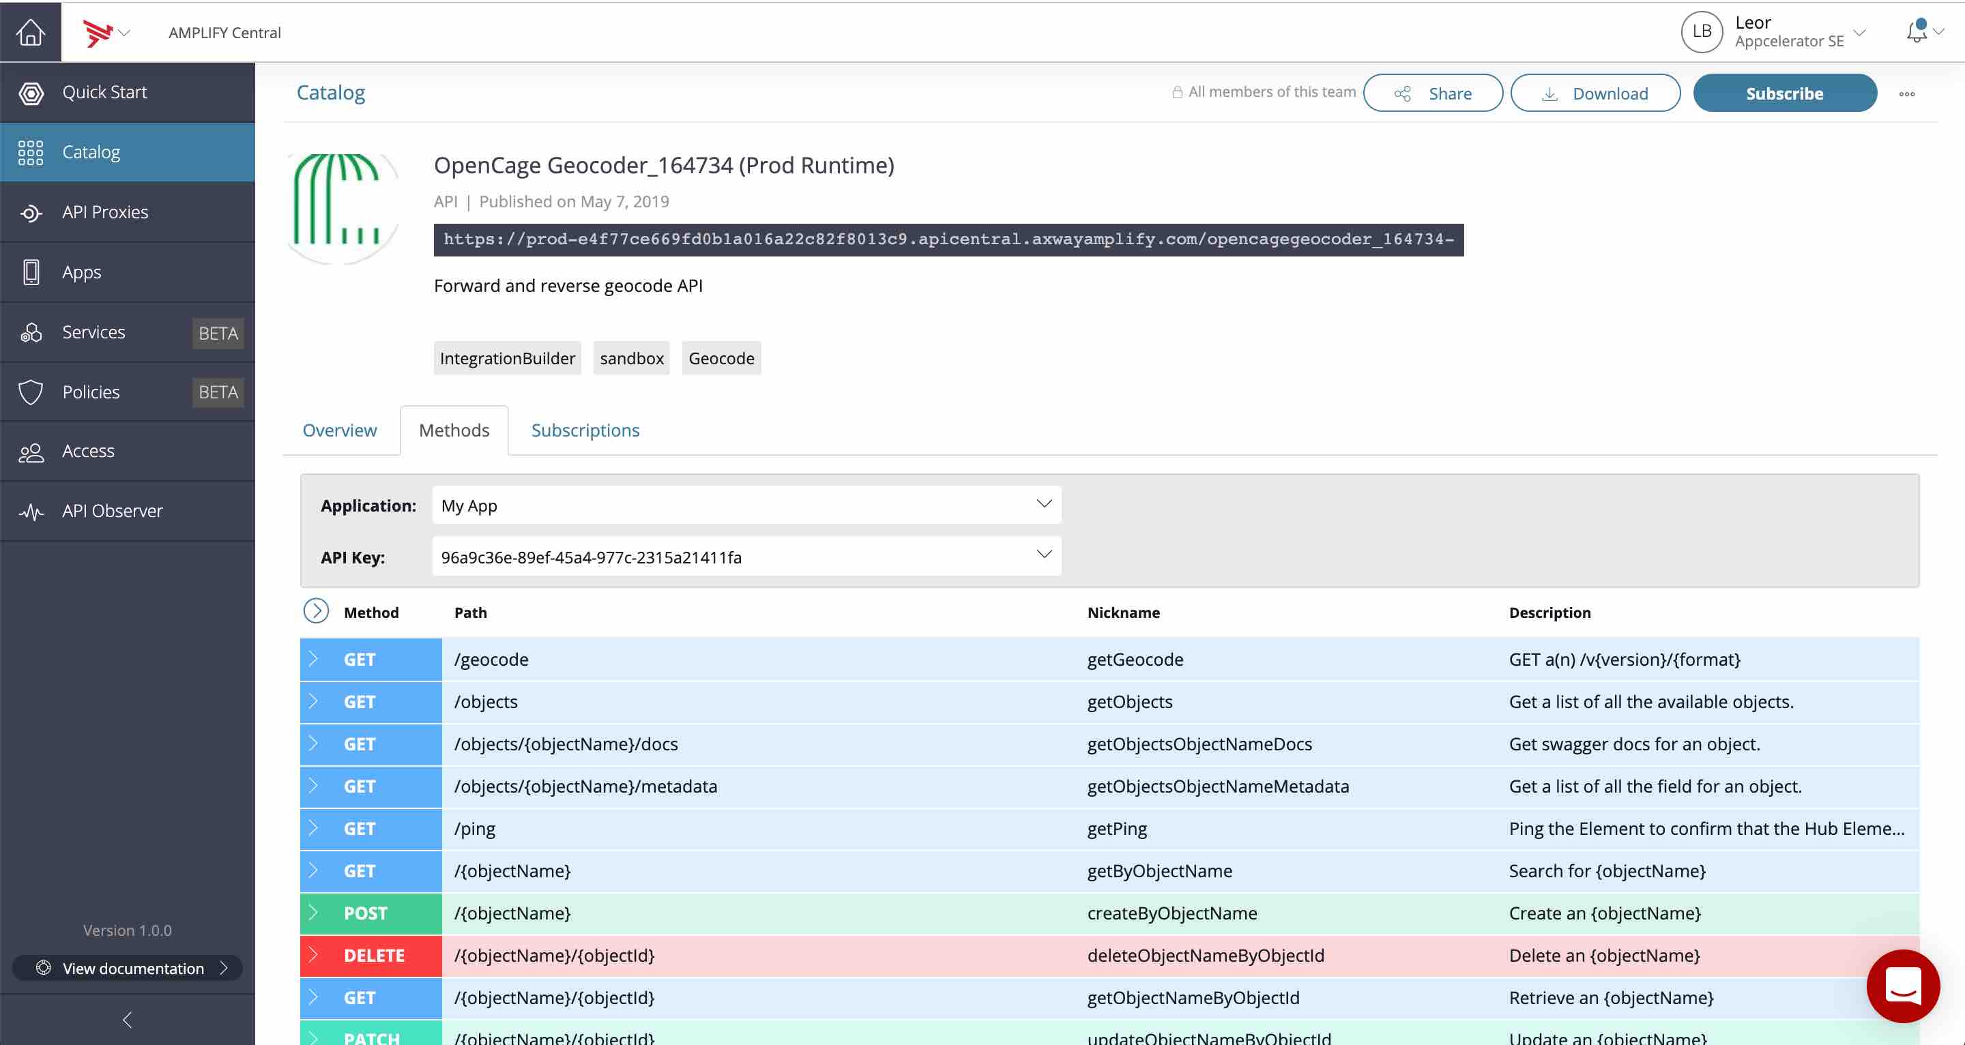The width and height of the screenshot is (1965, 1045).
Task: Open Apps in the sidebar
Action: click(x=128, y=272)
